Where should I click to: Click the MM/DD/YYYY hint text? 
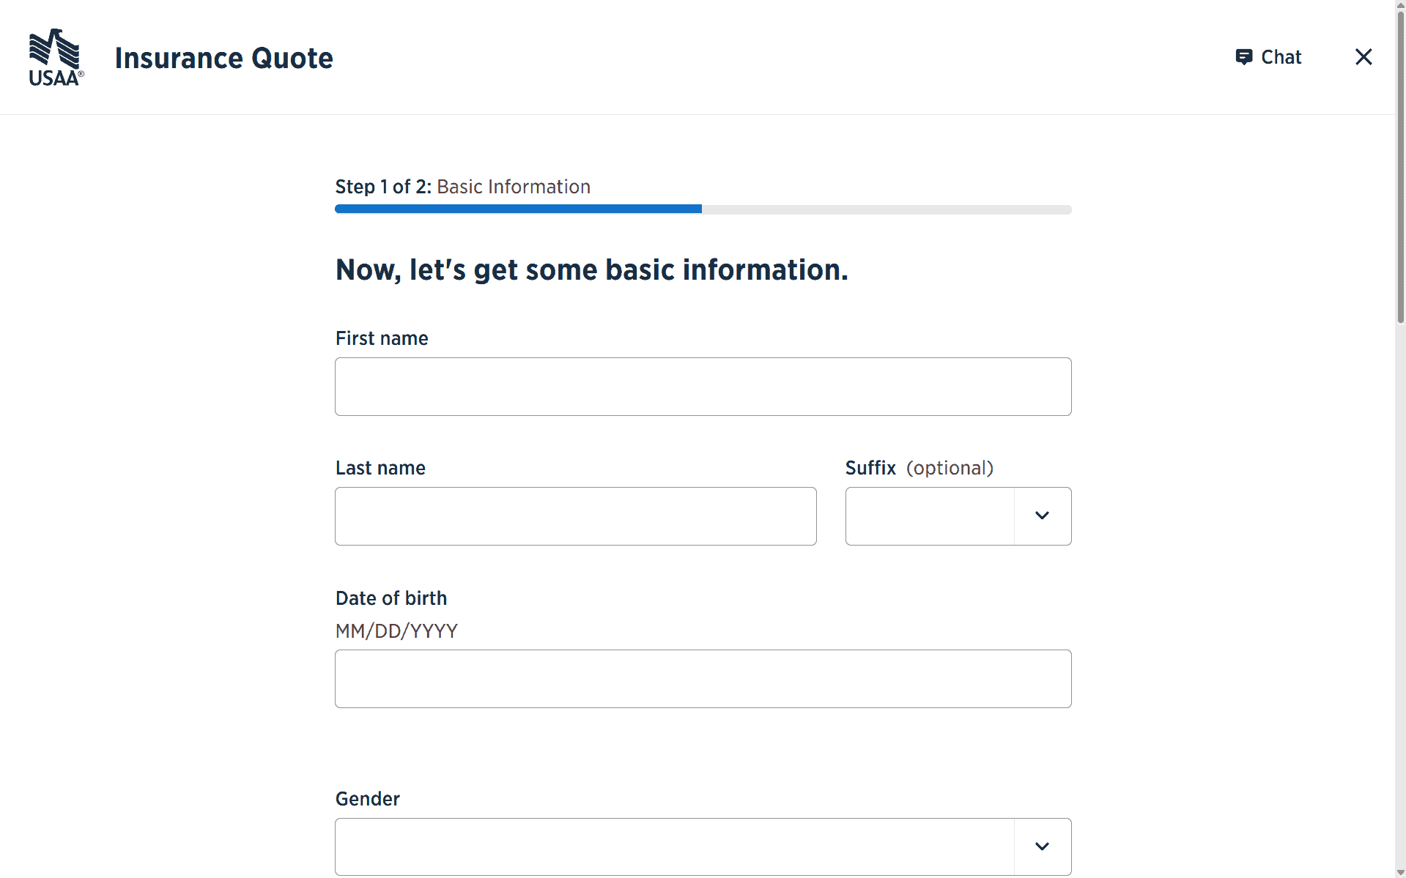coord(396,630)
